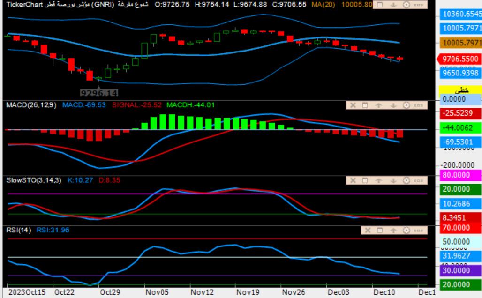Move the MACD panel down
This screenshot has width=482, height=298.
tap(393, 105)
